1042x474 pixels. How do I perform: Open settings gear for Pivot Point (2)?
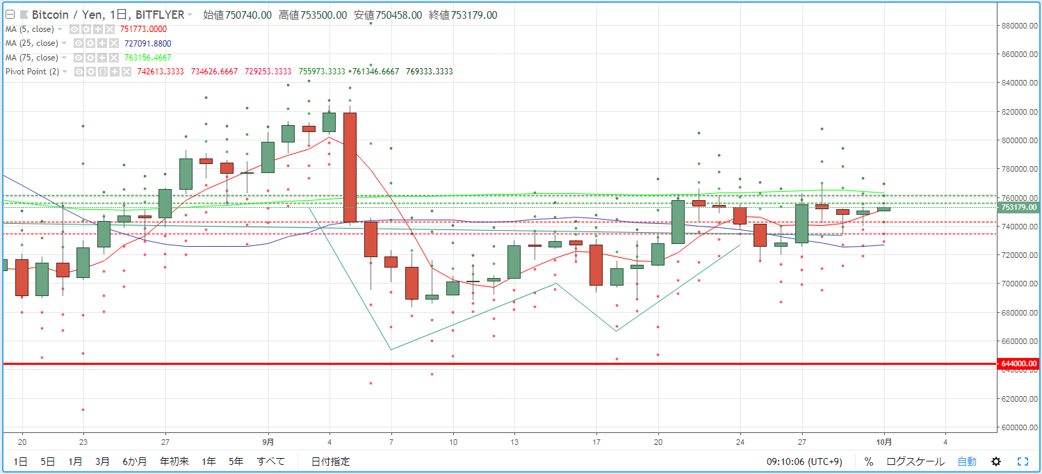(x=91, y=72)
